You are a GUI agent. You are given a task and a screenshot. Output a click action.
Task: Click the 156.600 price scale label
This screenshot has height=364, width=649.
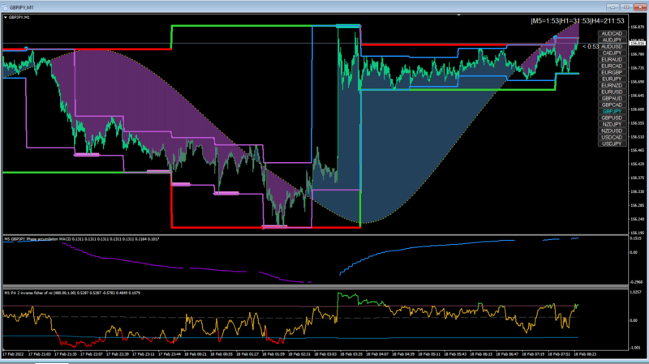(x=638, y=109)
